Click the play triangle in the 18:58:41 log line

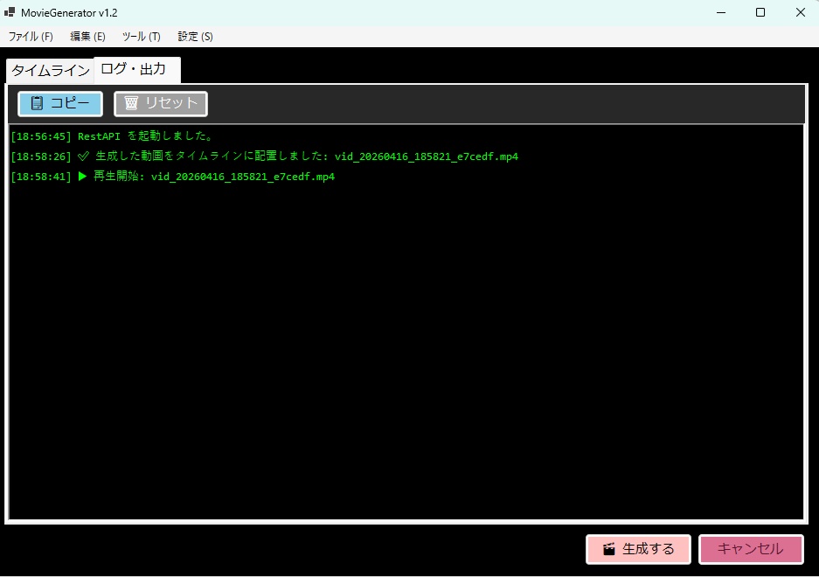click(82, 176)
